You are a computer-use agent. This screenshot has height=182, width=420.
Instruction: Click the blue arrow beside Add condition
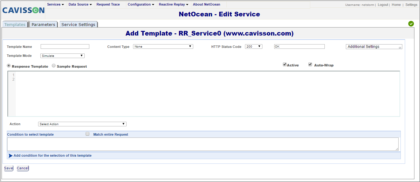click(x=11, y=156)
